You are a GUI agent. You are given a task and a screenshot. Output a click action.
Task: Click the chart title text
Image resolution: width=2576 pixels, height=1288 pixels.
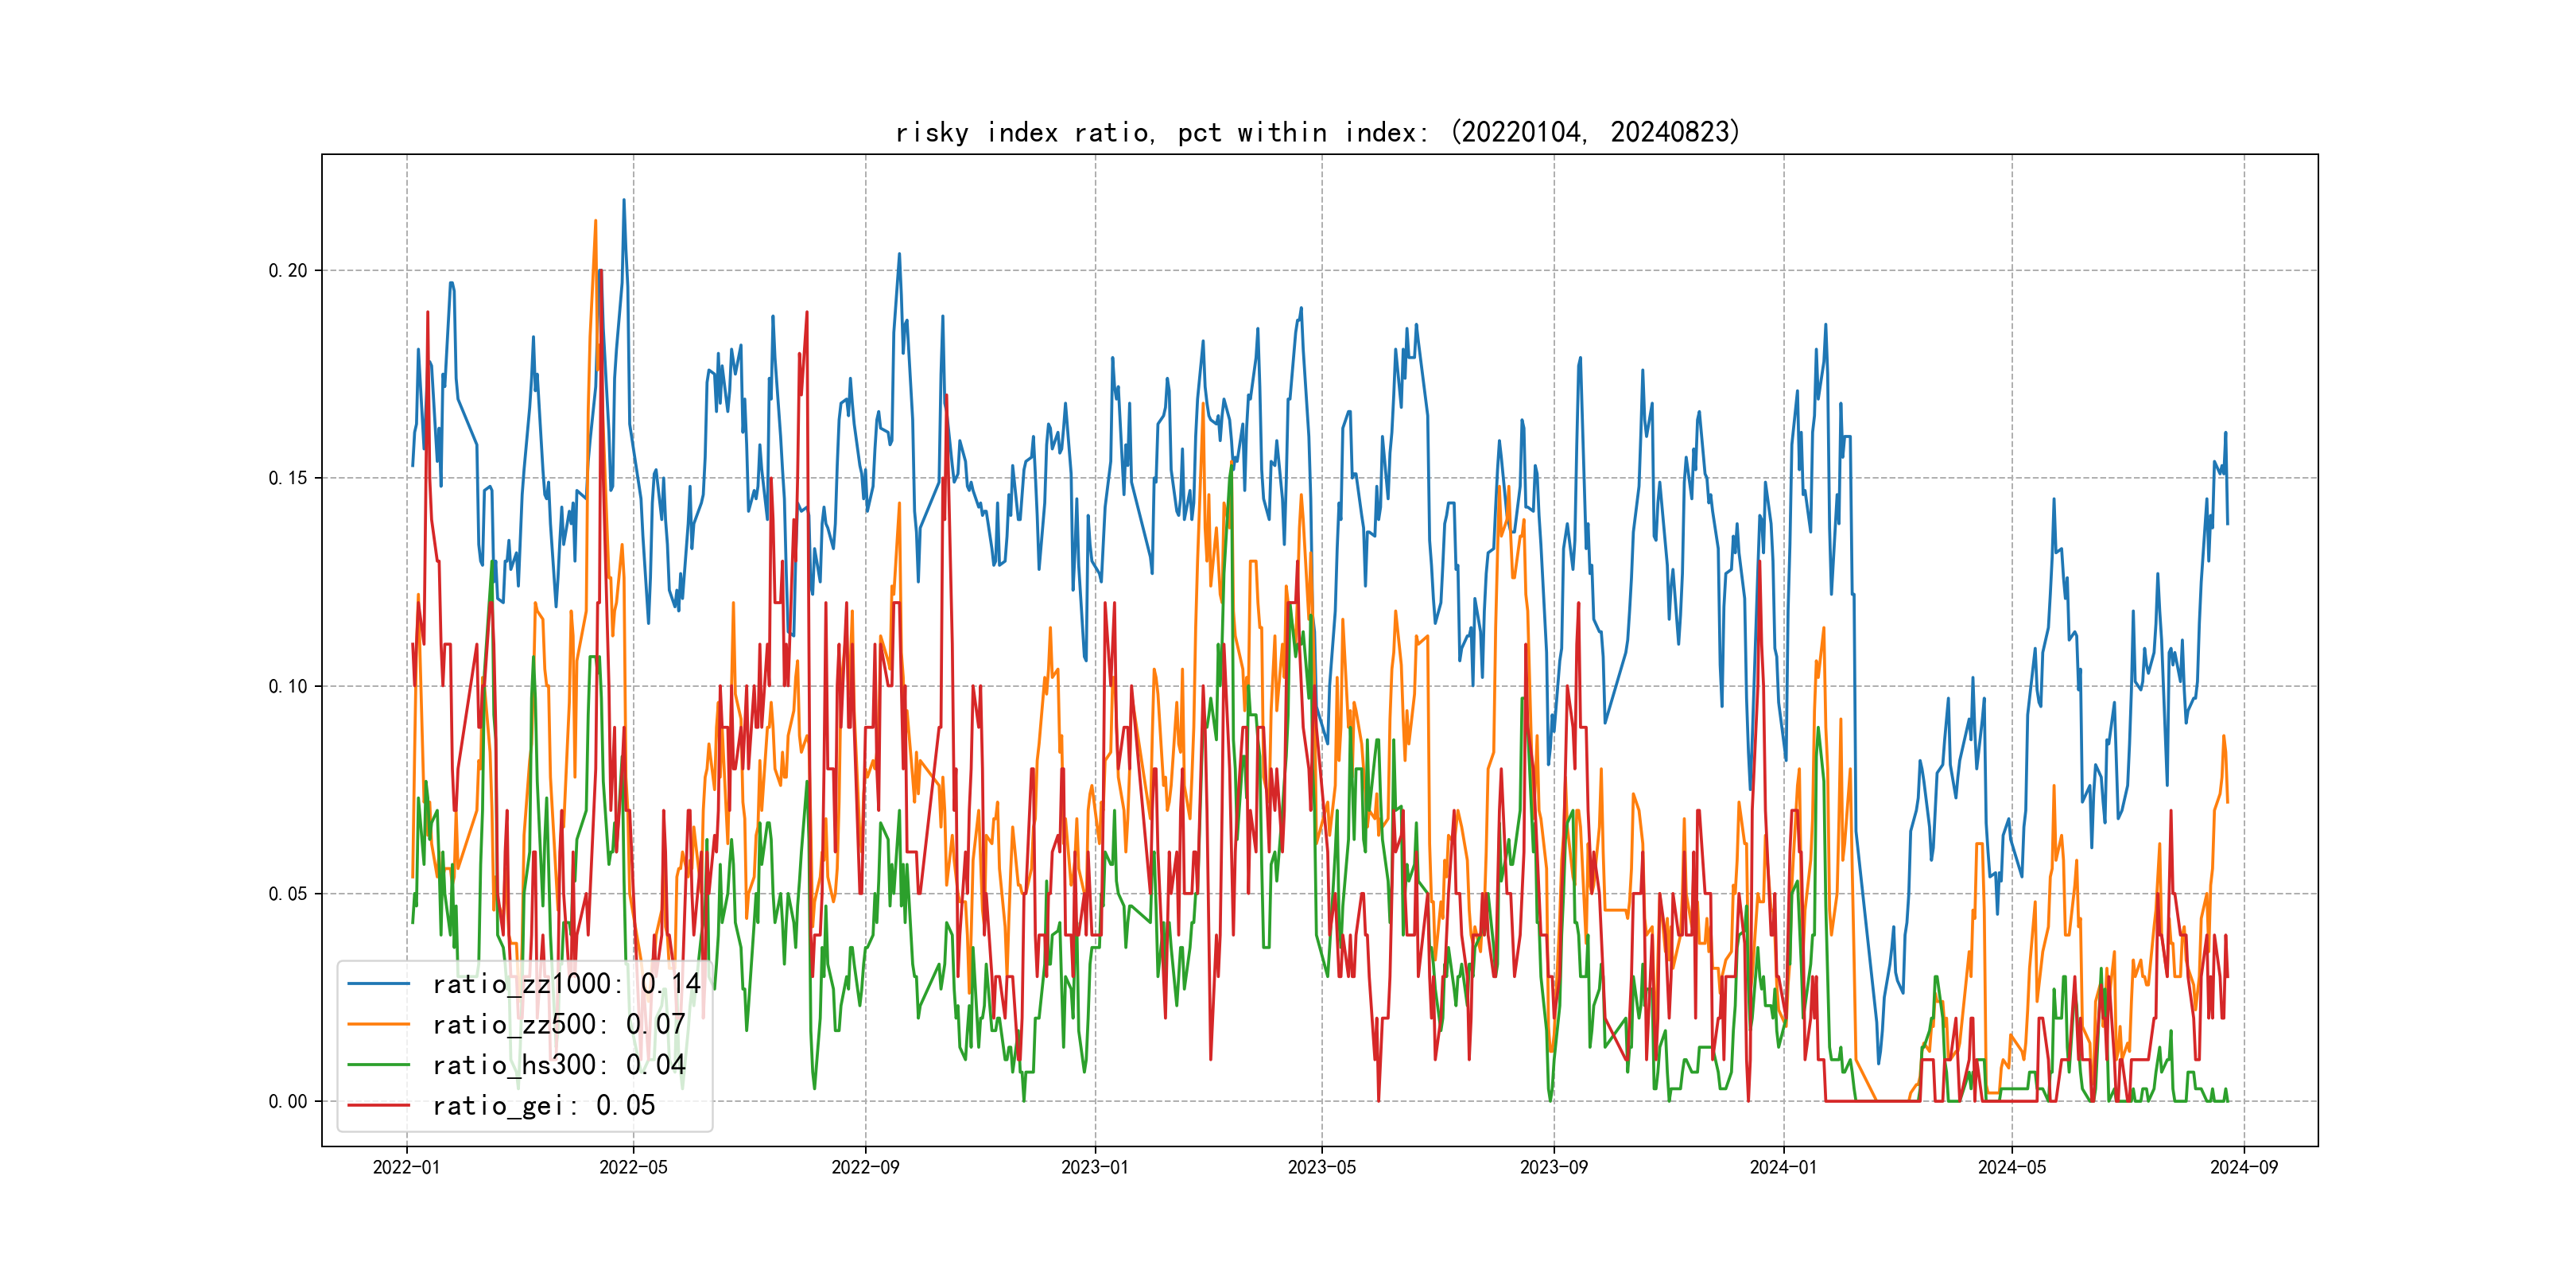pyautogui.click(x=1318, y=132)
